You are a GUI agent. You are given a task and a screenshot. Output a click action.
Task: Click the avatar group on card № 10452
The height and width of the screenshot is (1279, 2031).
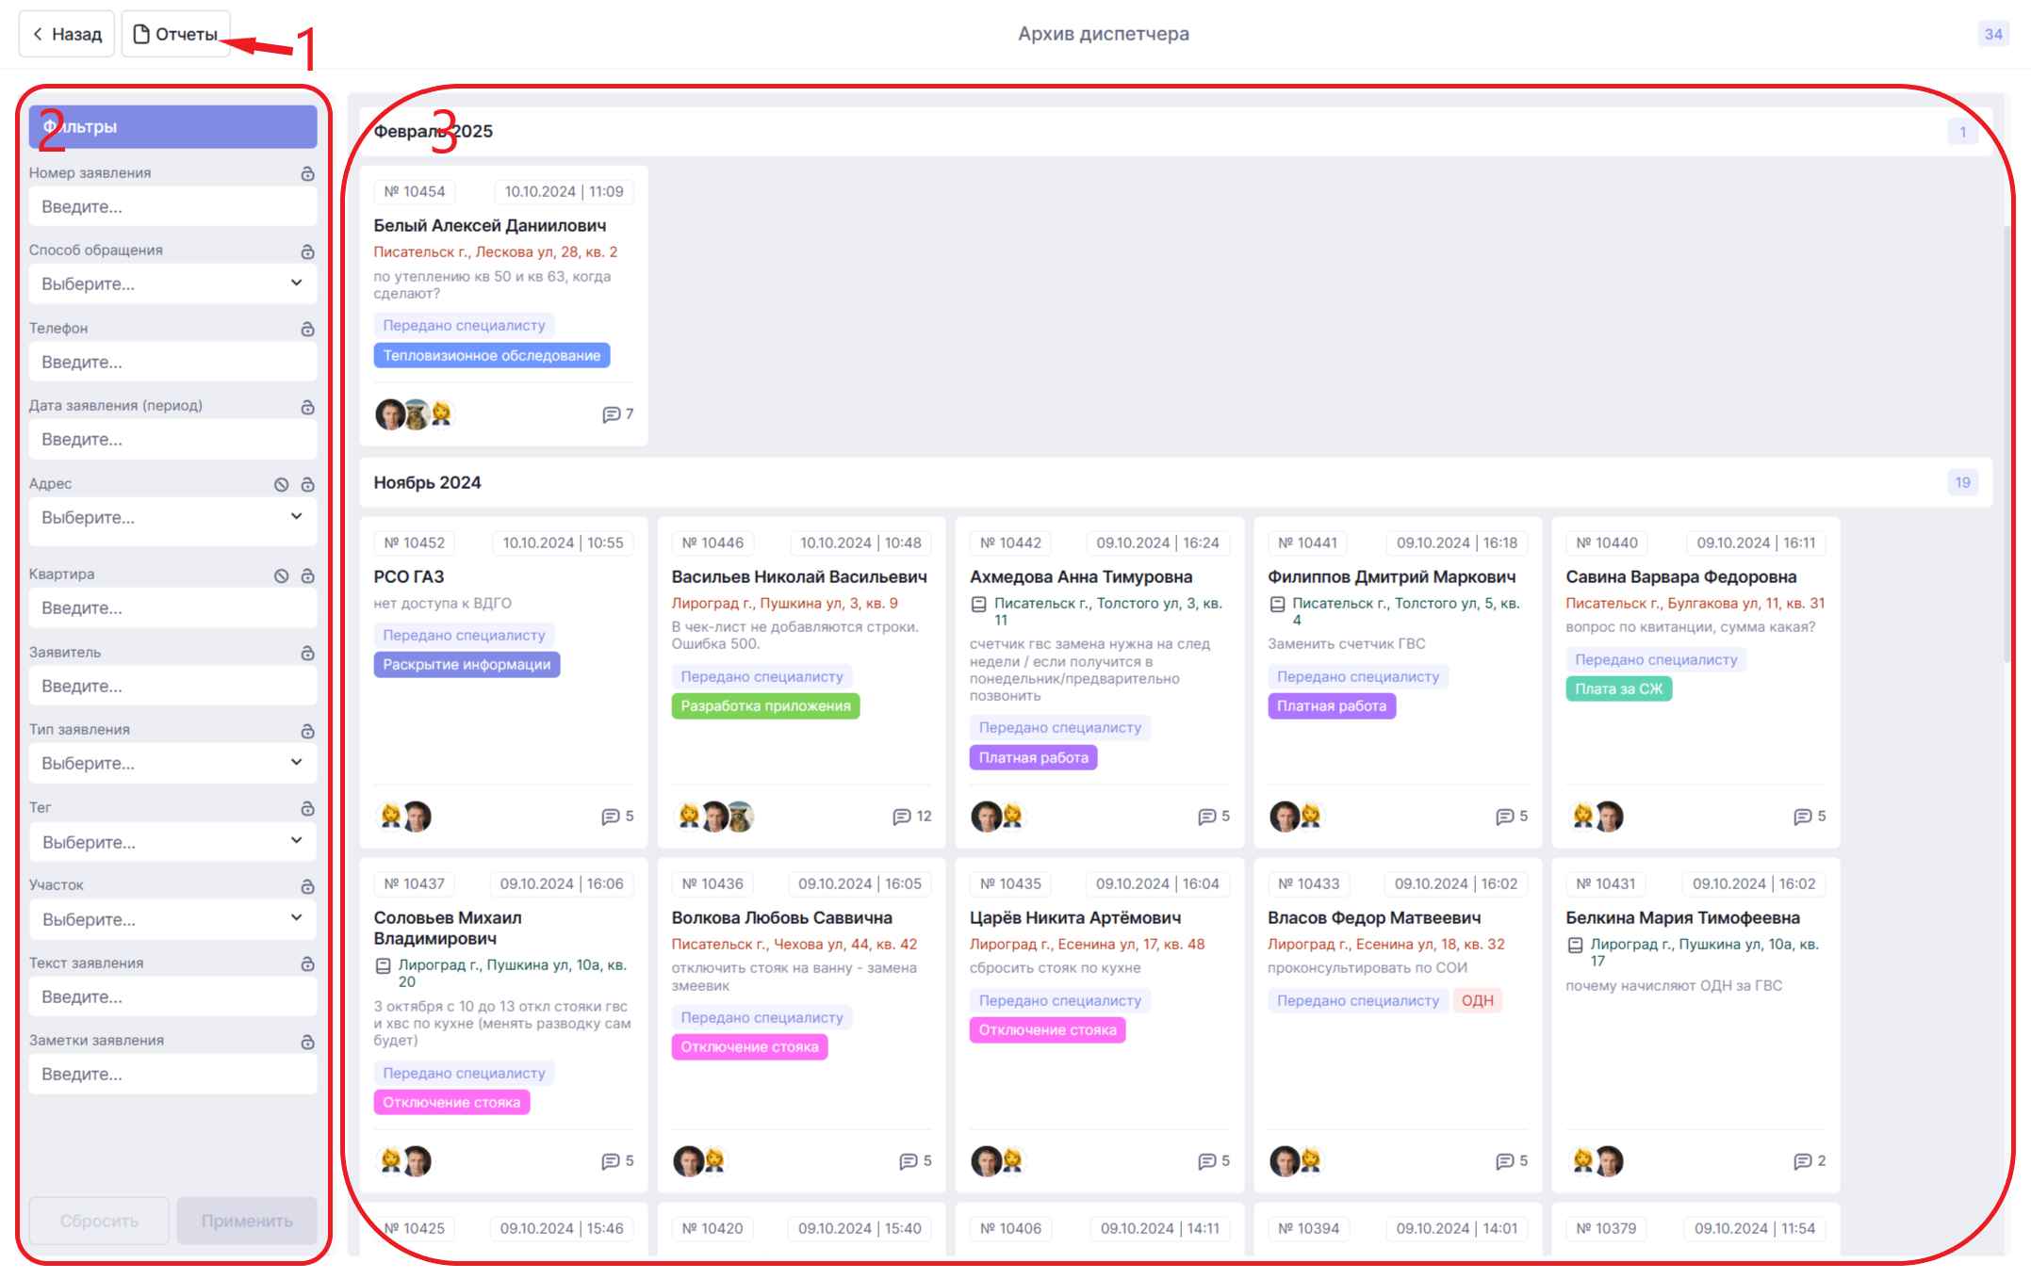[x=404, y=817]
